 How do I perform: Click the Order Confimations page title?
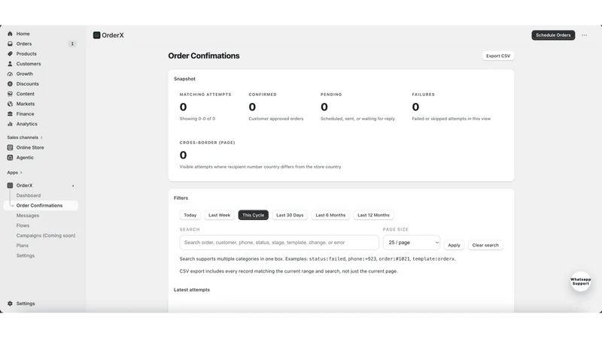click(x=204, y=56)
